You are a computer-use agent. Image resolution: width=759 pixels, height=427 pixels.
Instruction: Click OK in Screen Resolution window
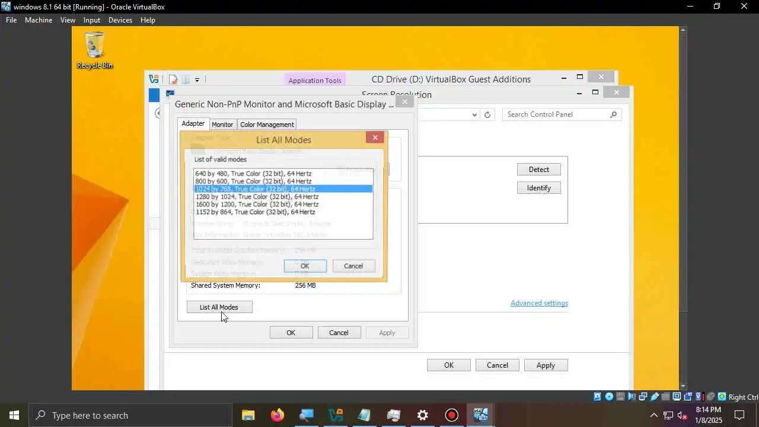(449, 365)
